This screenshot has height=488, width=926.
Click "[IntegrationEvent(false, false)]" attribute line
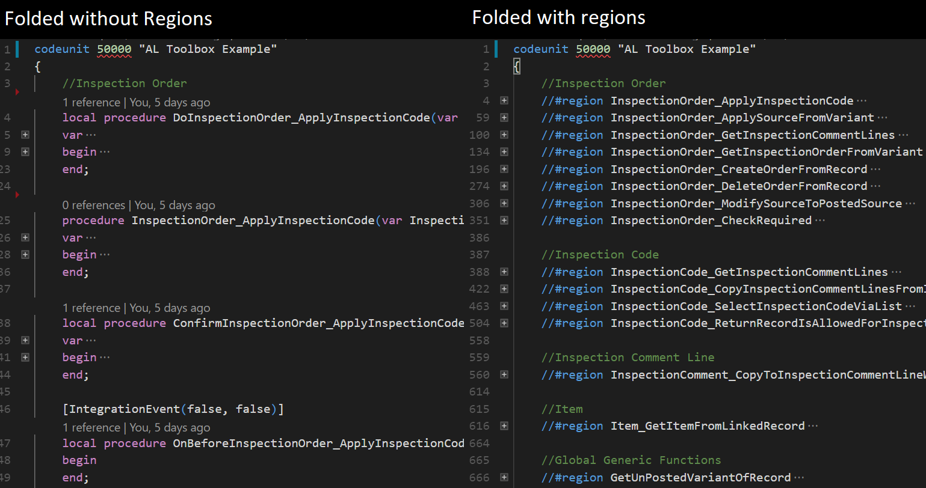(173, 409)
